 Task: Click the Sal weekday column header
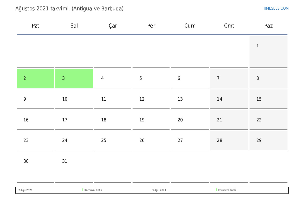point(74,26)
